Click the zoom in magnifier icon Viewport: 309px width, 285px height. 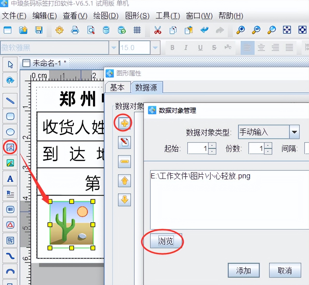click(x=240, y=30)
